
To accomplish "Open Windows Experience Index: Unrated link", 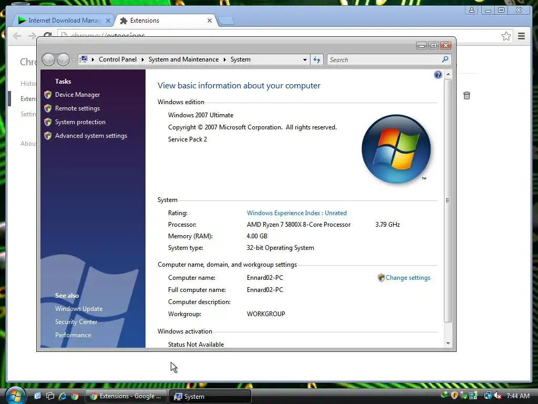I will pyautogui.click(x=296, y=213).
